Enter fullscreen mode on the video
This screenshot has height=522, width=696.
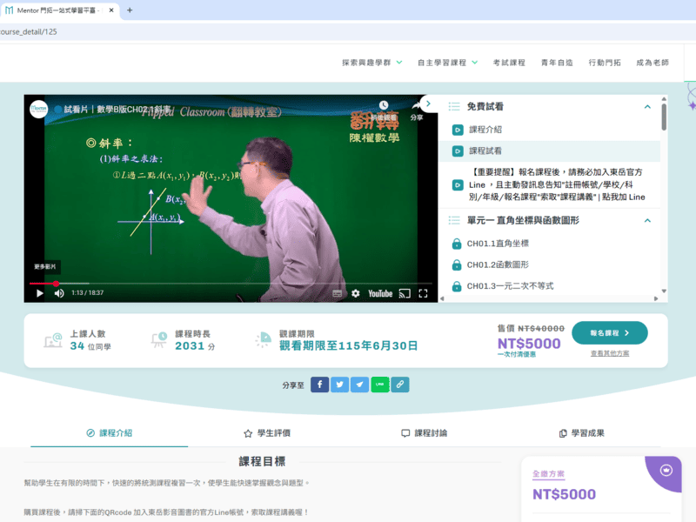423,293
